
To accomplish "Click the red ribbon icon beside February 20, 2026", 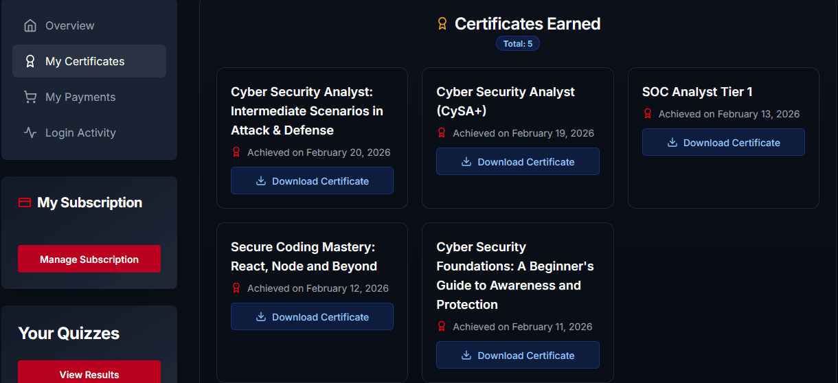I will [236, 152].
